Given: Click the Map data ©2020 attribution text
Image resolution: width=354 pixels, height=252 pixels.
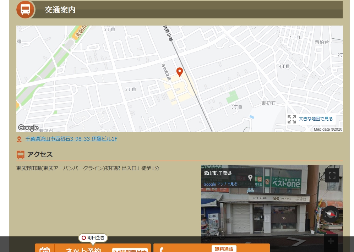Looking at the screenshot, I should pos(328,129).
